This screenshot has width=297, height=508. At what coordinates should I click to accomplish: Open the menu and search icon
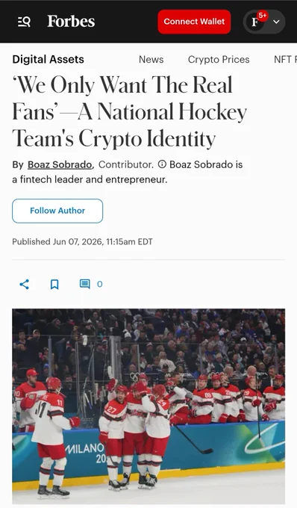coord(25,22)
